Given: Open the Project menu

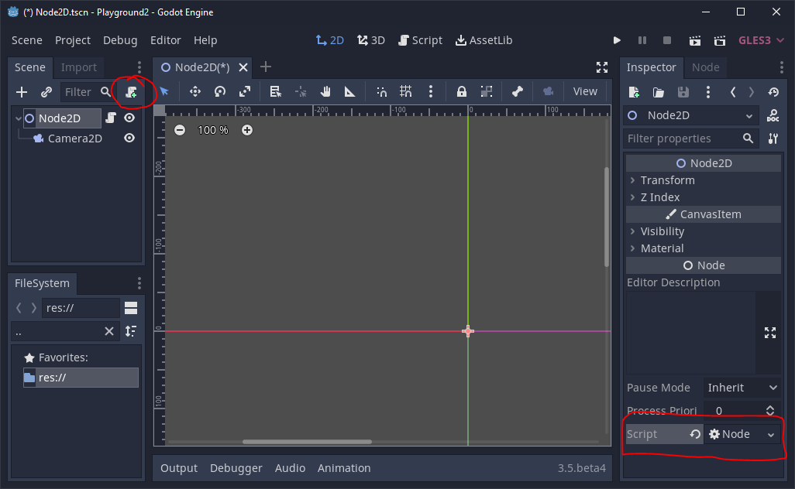Looking at the screenshot, I should 73,40.
